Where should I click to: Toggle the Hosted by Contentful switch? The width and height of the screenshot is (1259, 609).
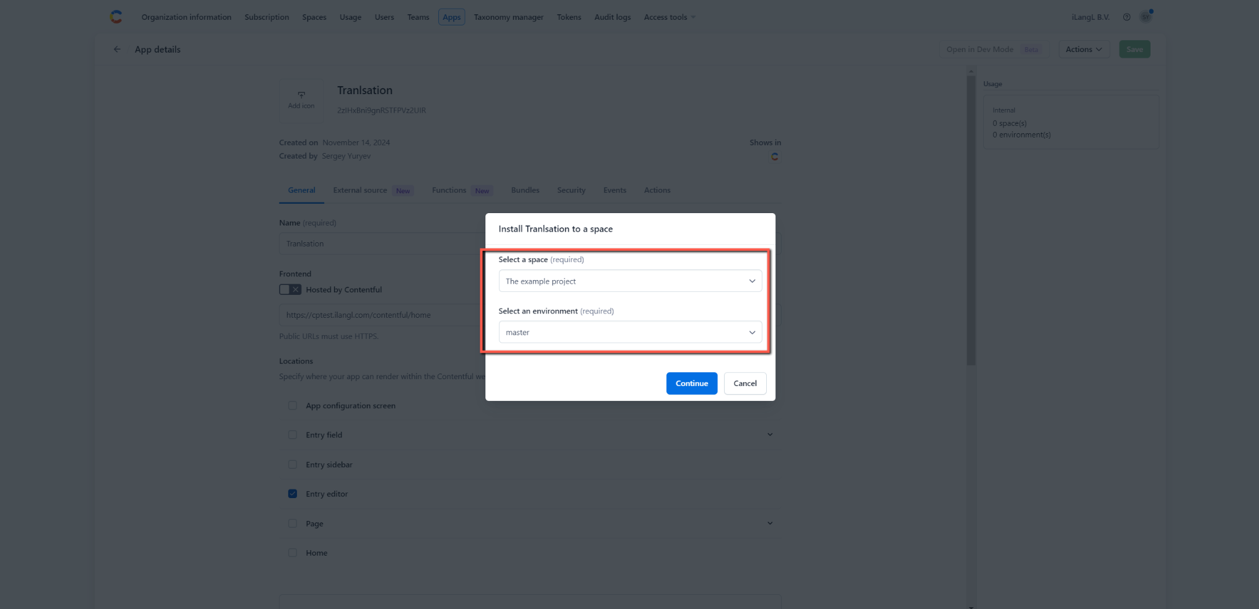[290, 289]
